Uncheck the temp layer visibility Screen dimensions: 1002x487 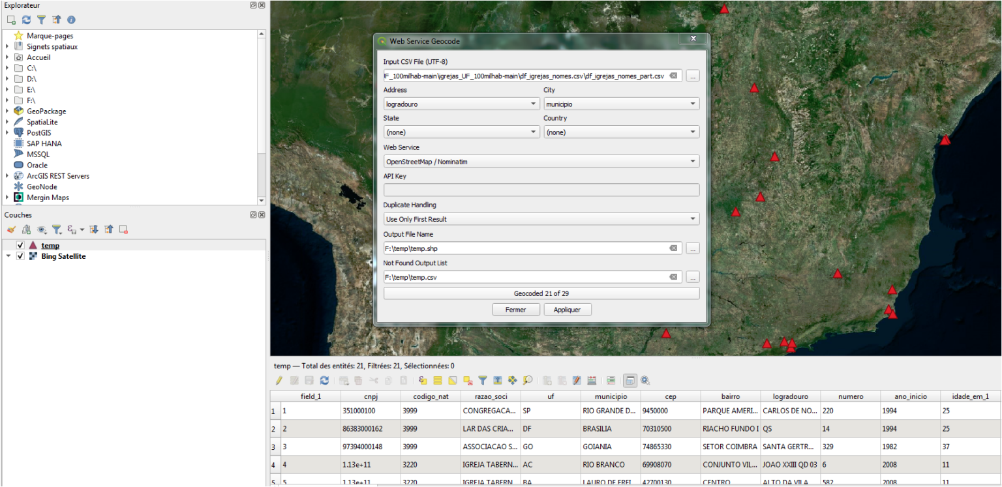point(20,245)
